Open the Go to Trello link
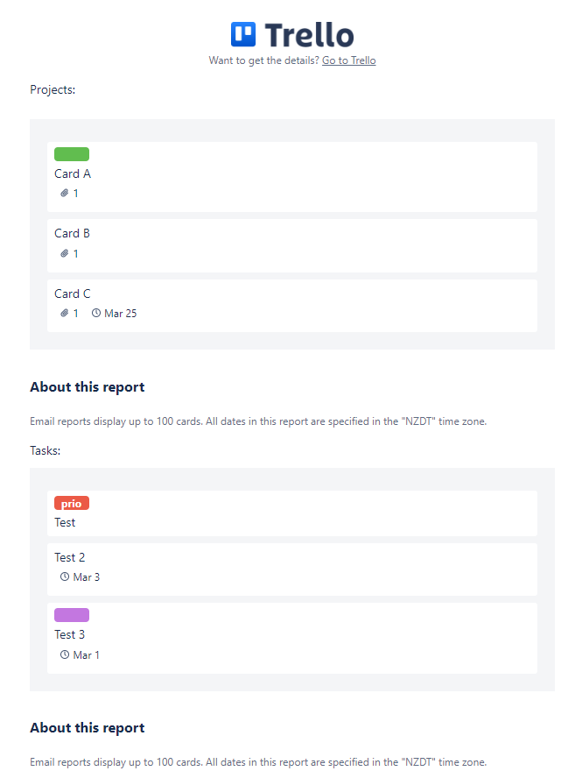Viewport: 582px width, 778px height. [x=348, y=60]
